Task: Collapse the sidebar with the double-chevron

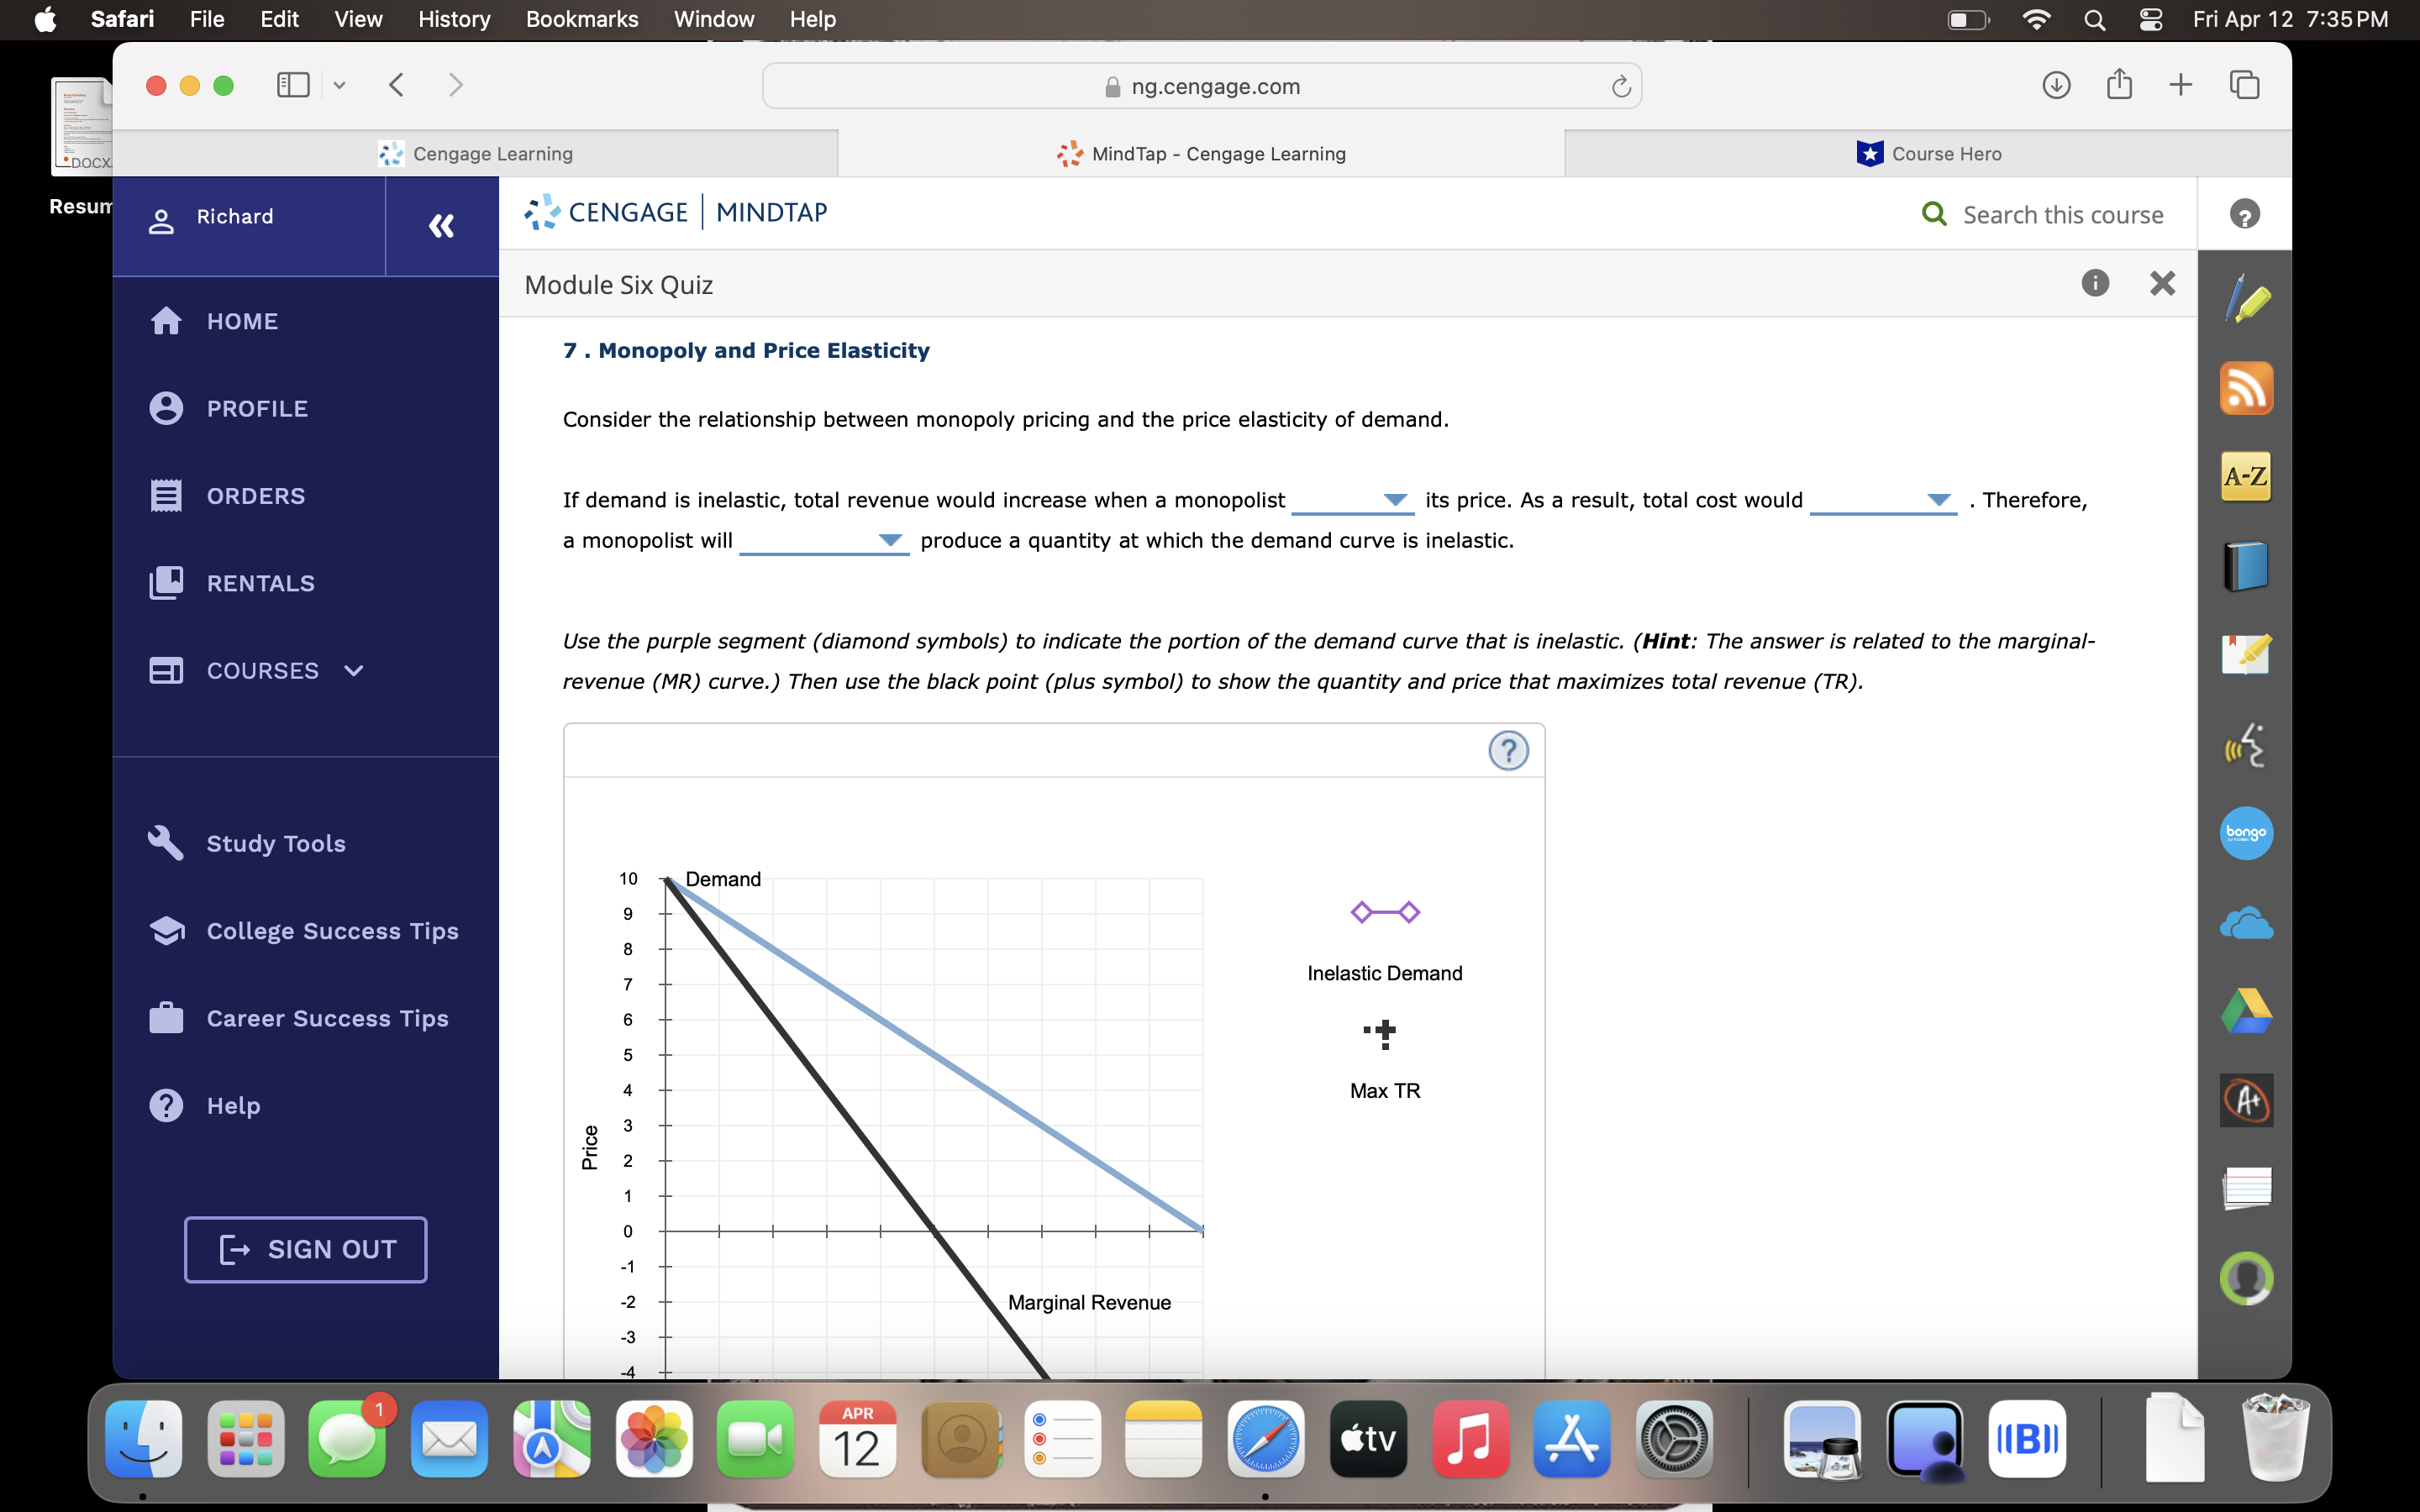Action: pos(440,225)
